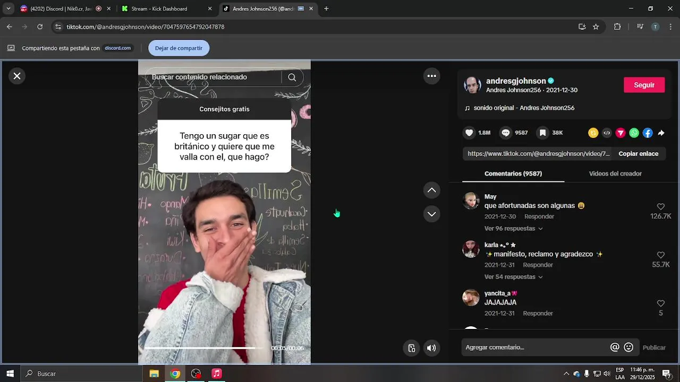This screenshot has width=680, height=382.
Task: Click May's commenter avatar
Action: pos(471,201)
